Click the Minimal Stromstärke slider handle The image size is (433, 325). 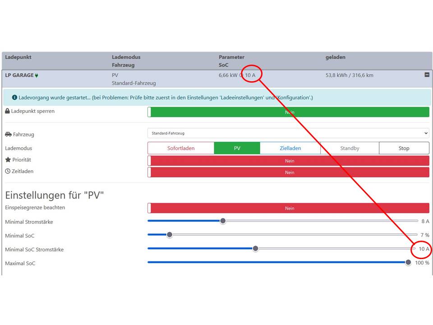(x=223, y=221)
